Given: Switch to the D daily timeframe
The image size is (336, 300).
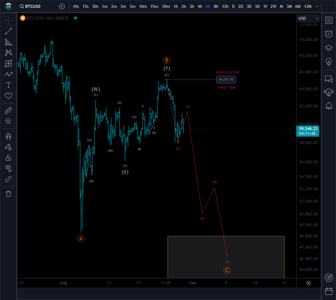Looking at the screenshot, I should [x=233, y=6].
